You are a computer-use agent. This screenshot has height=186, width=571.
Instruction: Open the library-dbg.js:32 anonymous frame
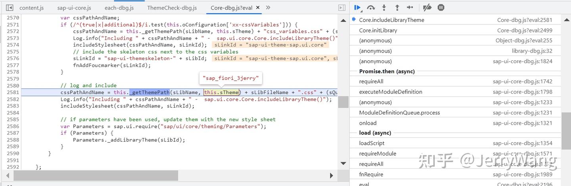455,51
